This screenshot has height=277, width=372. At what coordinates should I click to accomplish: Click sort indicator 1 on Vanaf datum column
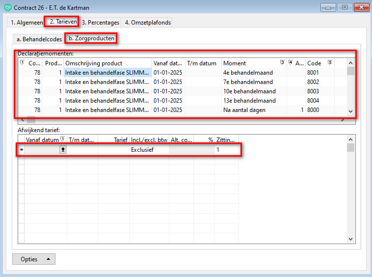click(x=62, y=139)
